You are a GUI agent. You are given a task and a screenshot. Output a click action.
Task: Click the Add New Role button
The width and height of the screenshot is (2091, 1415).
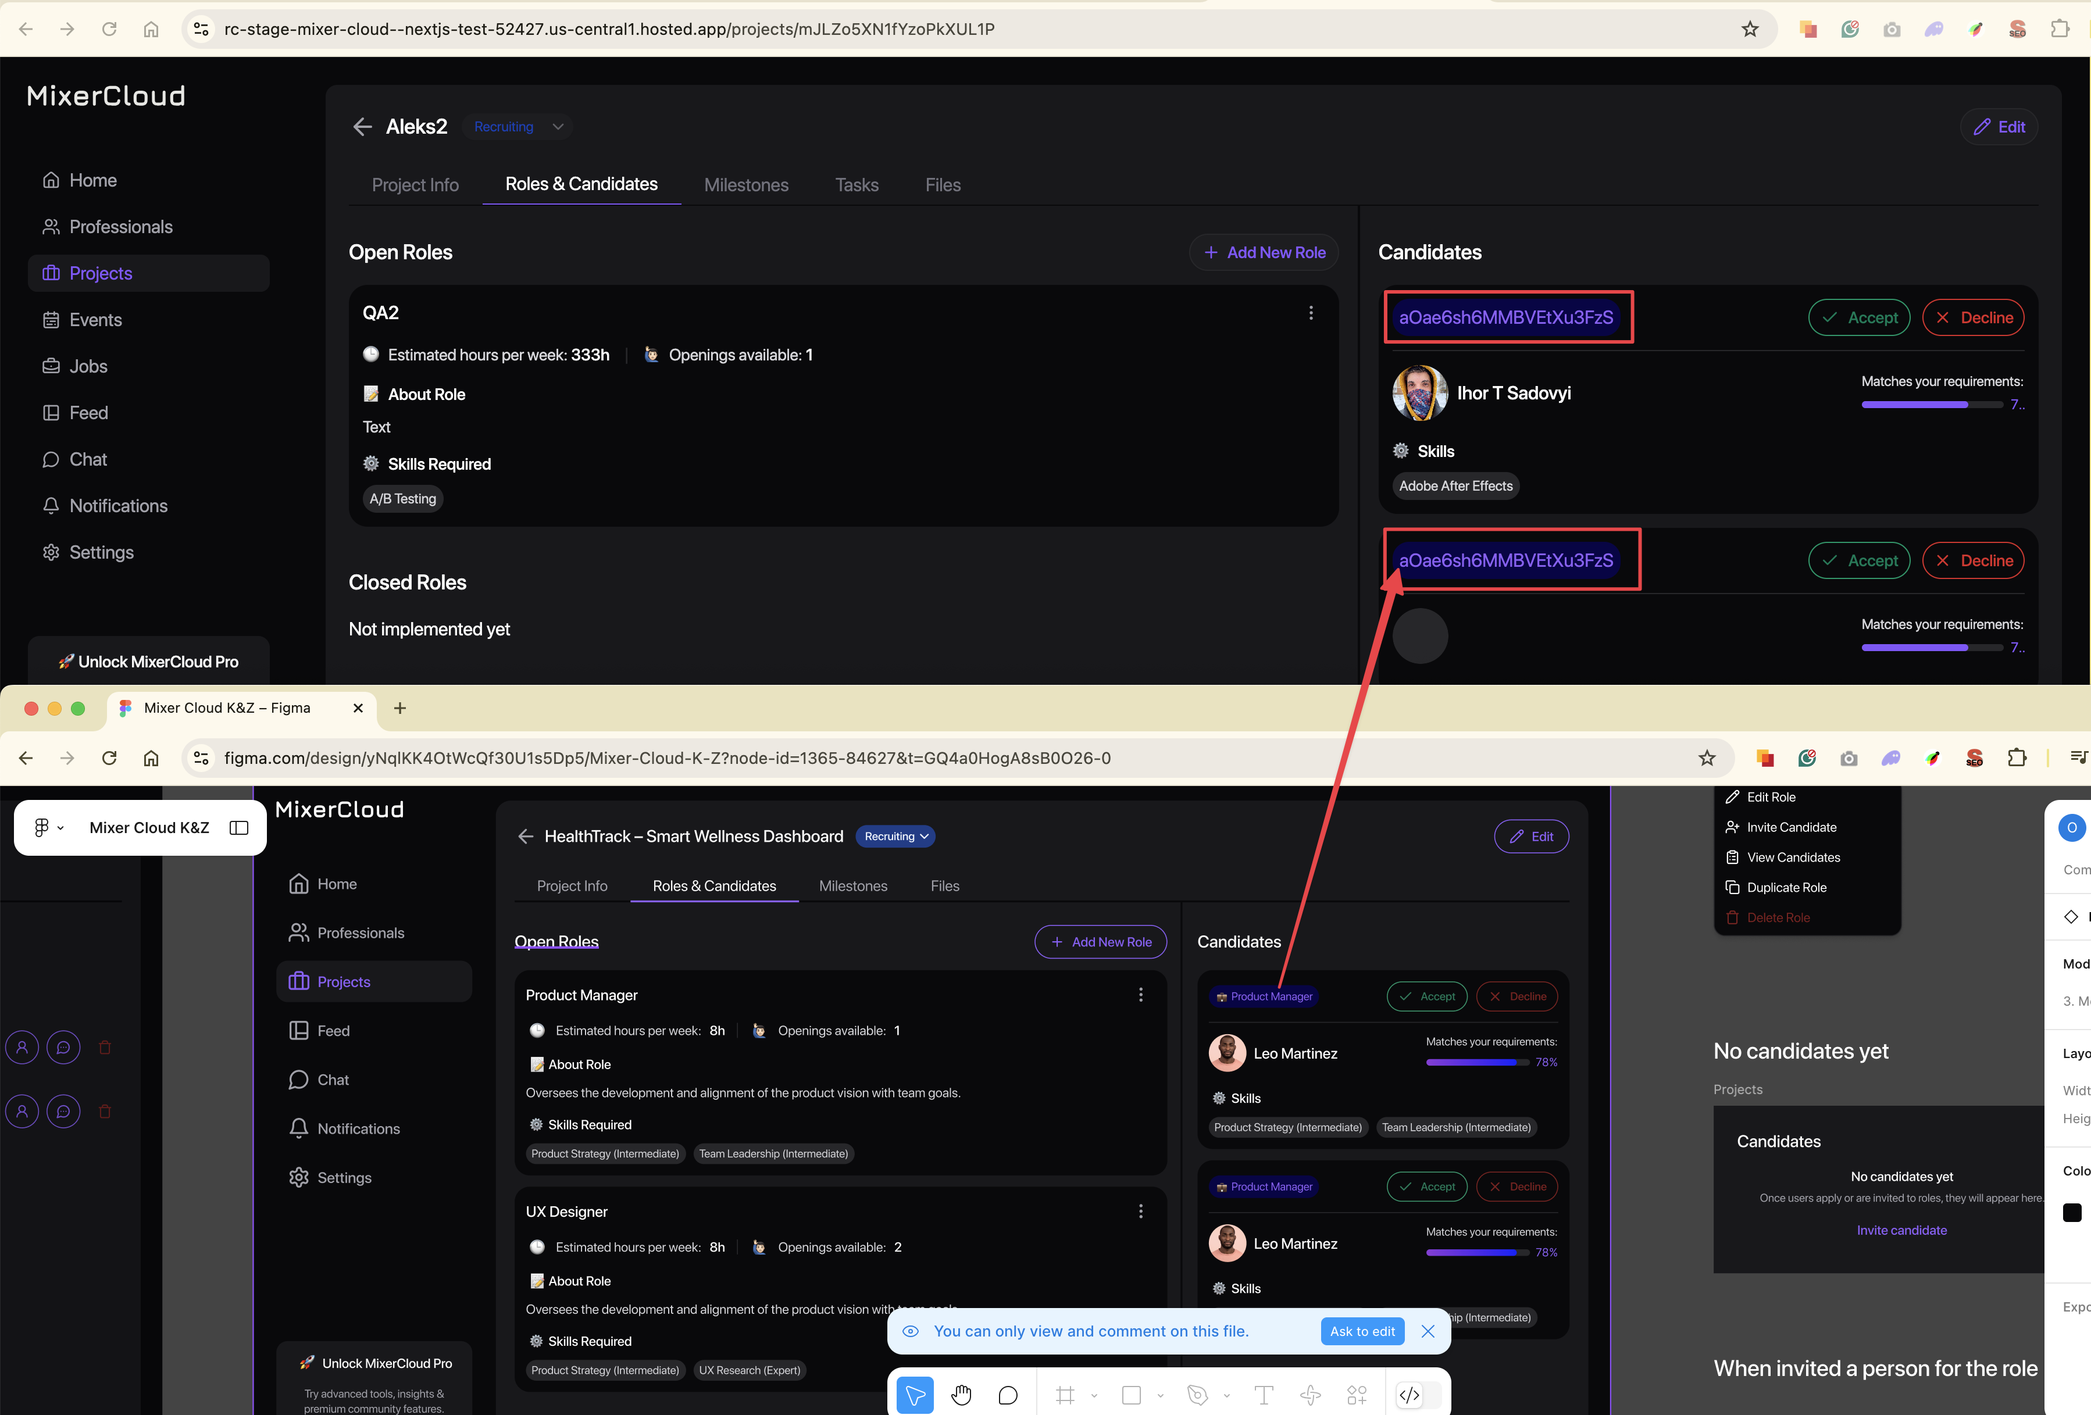1263,253
